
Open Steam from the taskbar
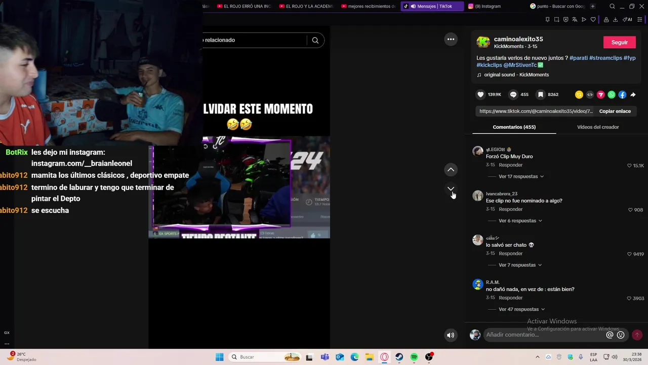[399, 357]
